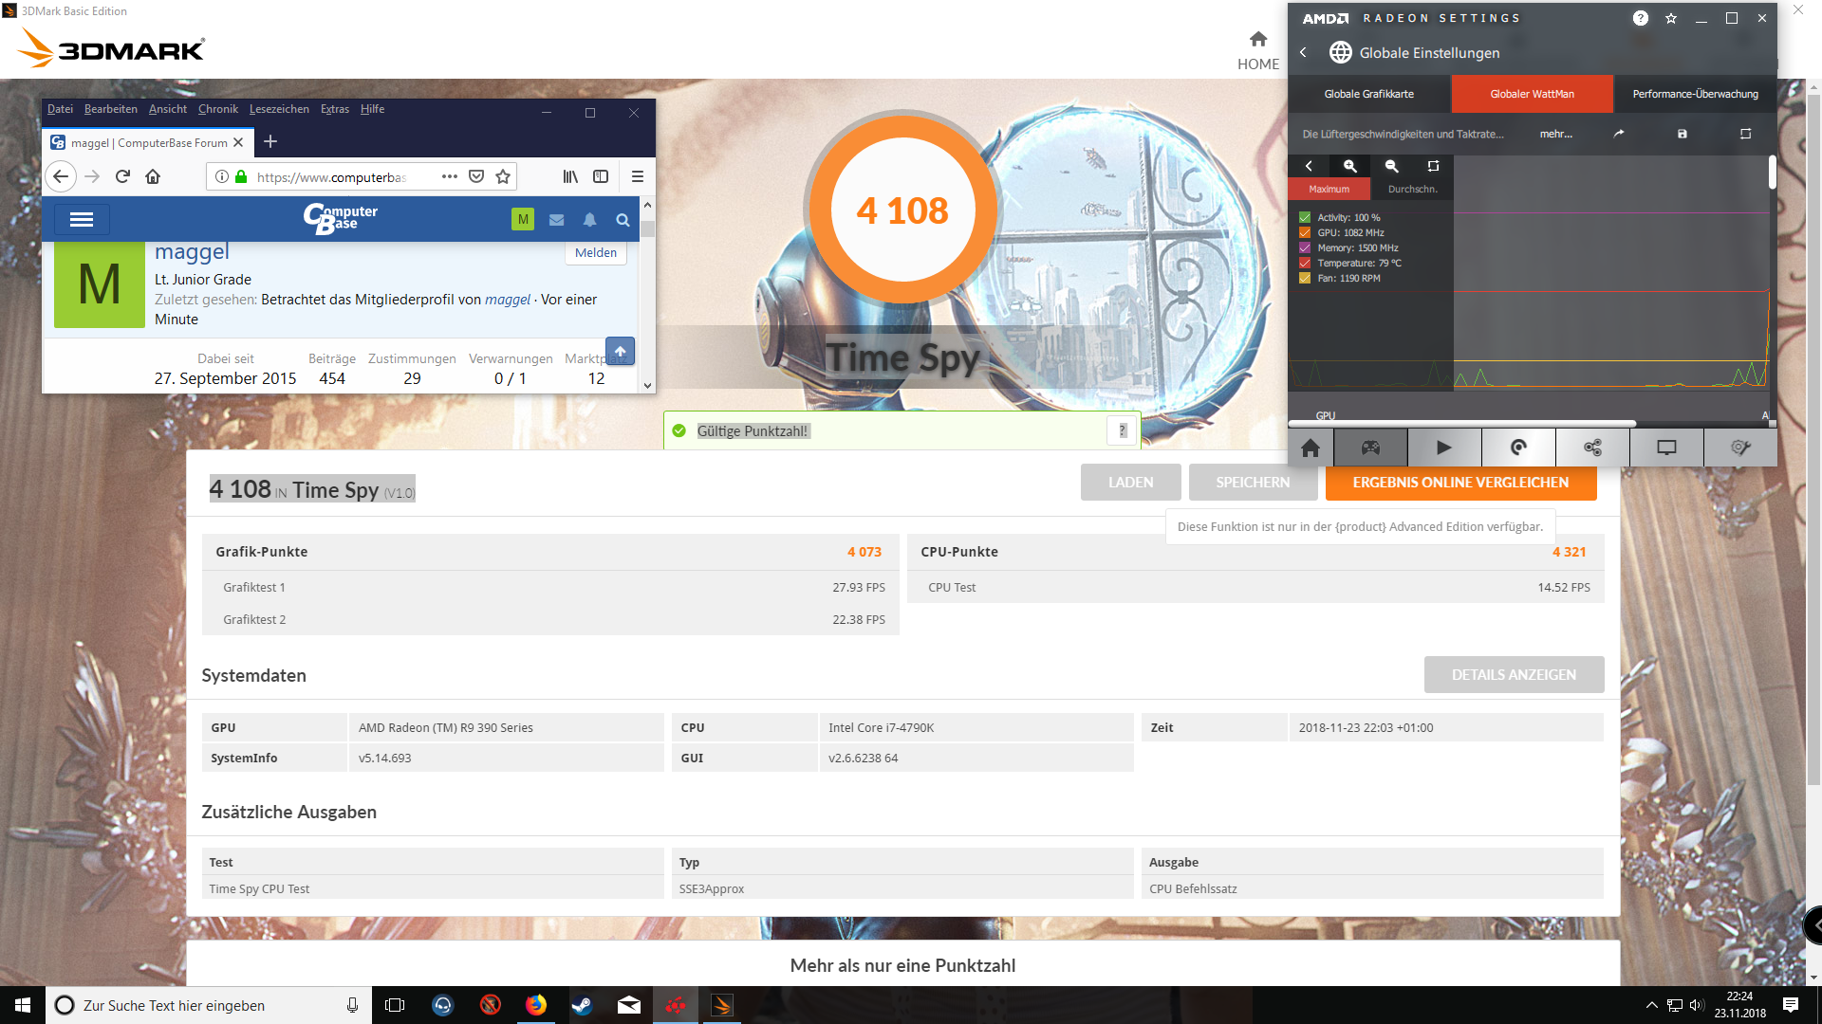
Task: Switch to the Performance-Überwachung tab
Action: pyautogui.click(x=1695, y=94)
